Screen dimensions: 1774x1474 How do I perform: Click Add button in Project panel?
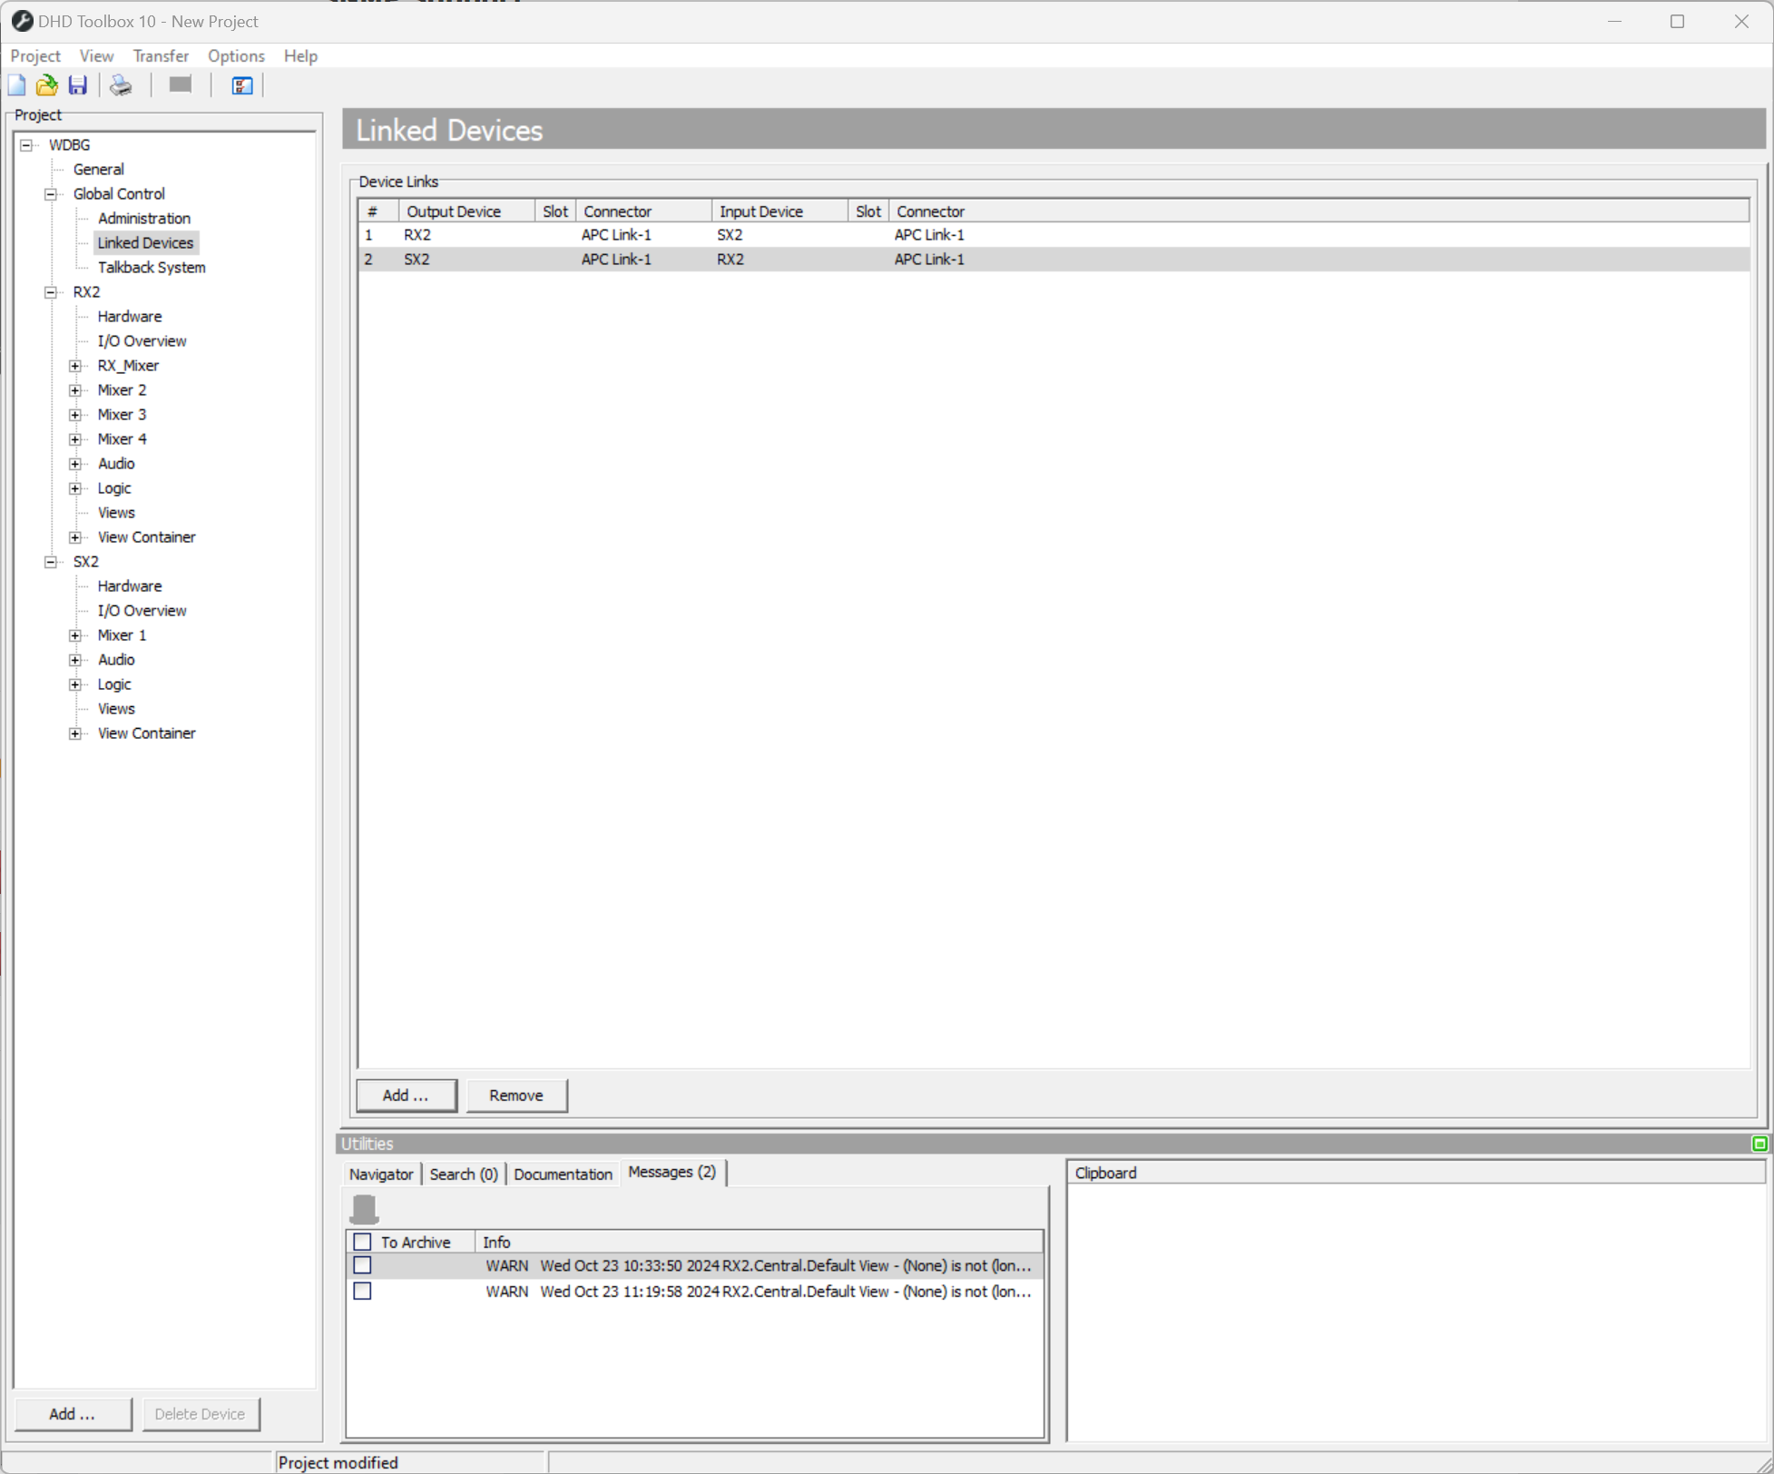click(73, 1414)
